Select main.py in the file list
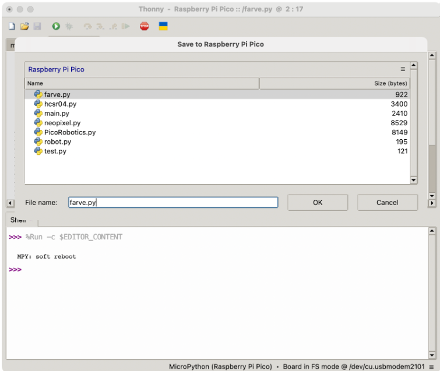This screenshot has height=371, width=440. (x=217, y=113)
